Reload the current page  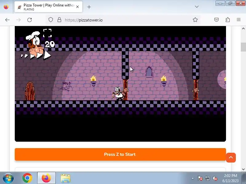[x=30, y=20]
